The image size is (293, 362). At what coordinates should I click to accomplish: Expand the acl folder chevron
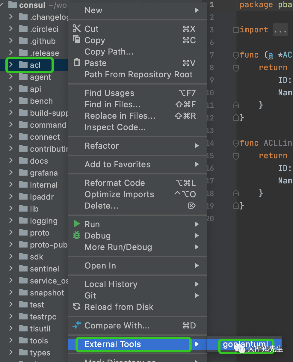coord(11,65)
